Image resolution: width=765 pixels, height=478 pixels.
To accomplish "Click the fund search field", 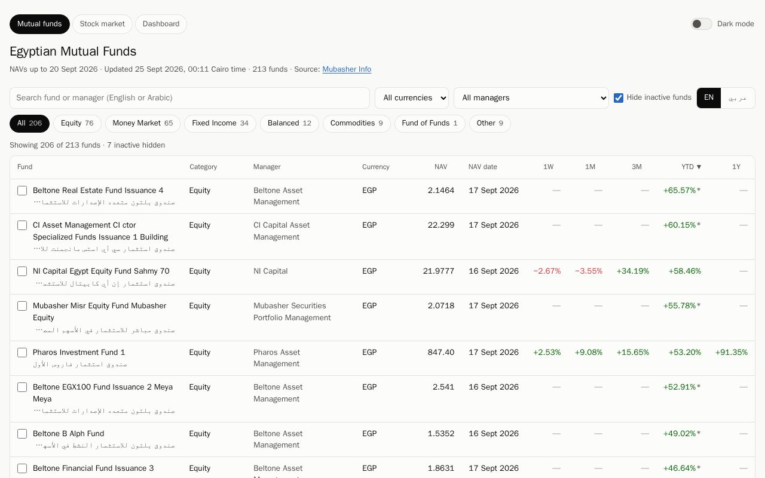I will coord(189,98).
